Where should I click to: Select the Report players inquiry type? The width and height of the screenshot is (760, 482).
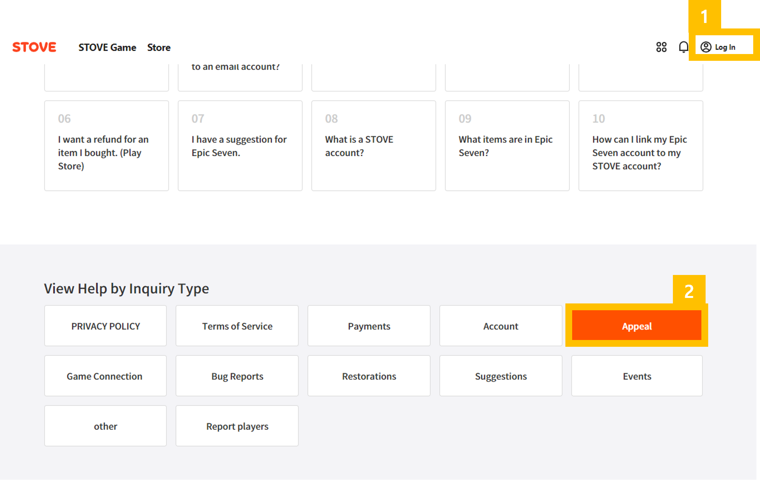point(237,426)
